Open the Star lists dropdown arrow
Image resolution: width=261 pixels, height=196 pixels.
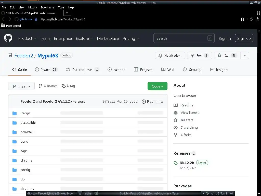[x=245, y=56]
